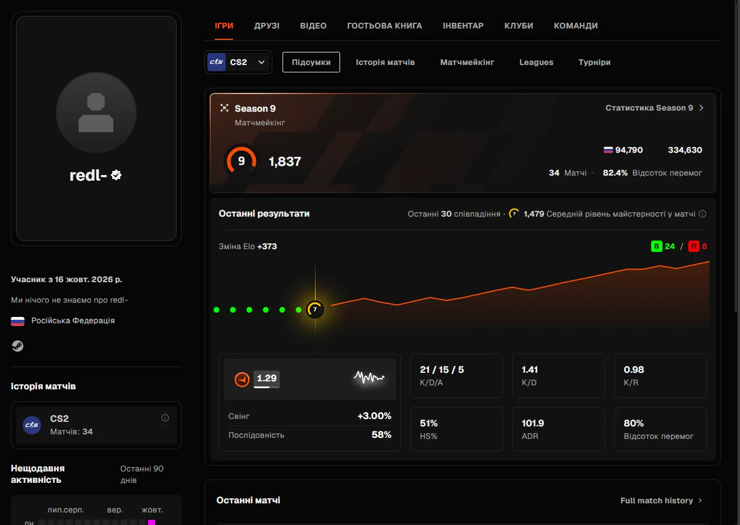Click the K/D/A 21 / 15 / 5 stat card

point(456,376)
